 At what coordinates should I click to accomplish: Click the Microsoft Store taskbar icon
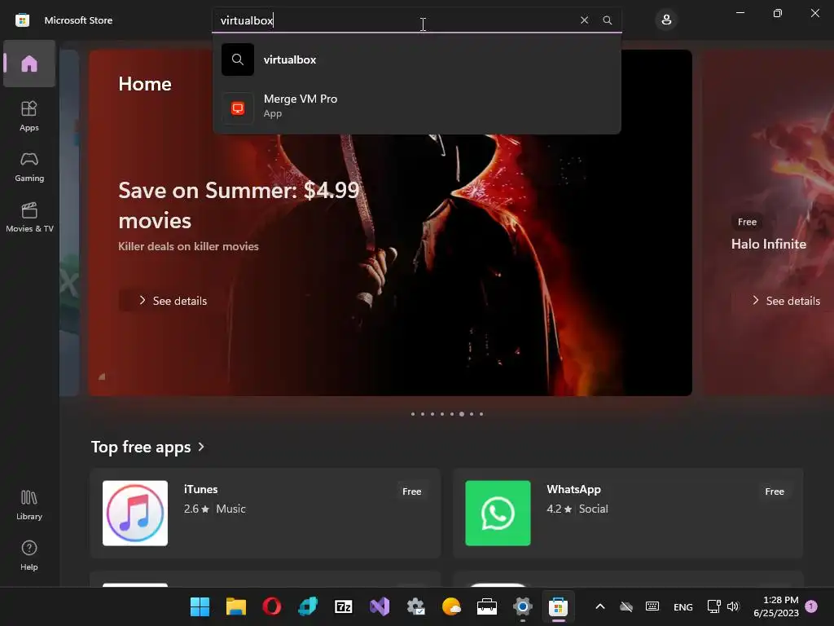point(559,606)
